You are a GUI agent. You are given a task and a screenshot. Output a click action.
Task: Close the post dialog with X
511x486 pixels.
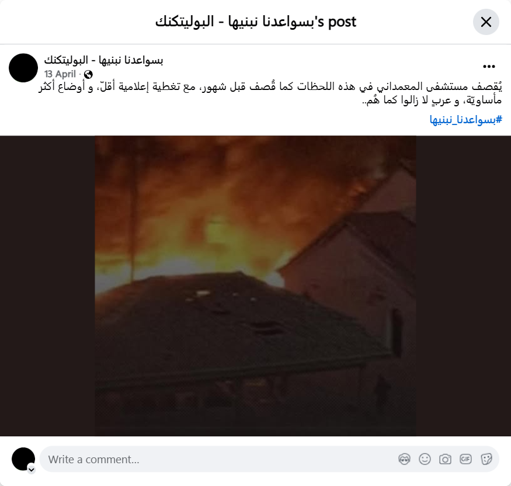(x=486, y=22)
